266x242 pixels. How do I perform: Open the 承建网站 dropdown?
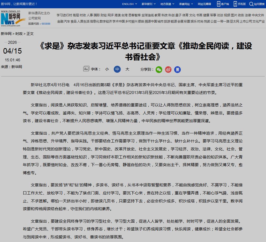click(x=186, y=4)
